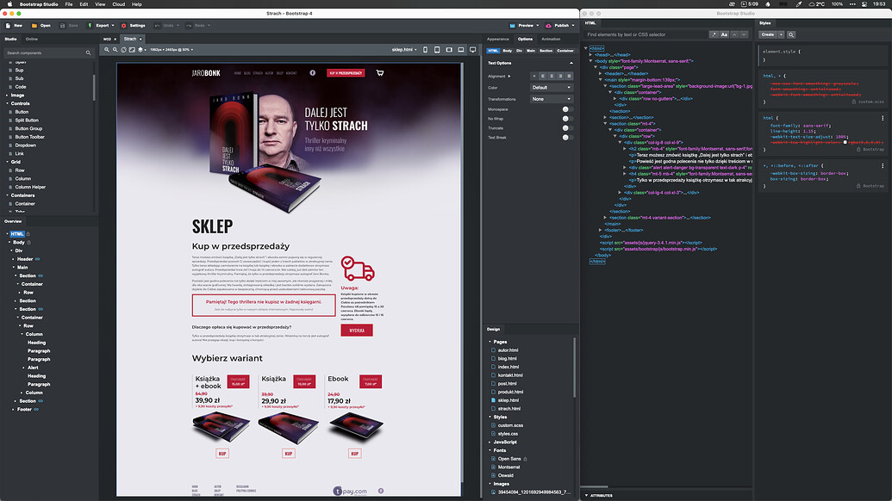Click the Export bolt icon
This screenshot has width=892, height=501.
90,26
